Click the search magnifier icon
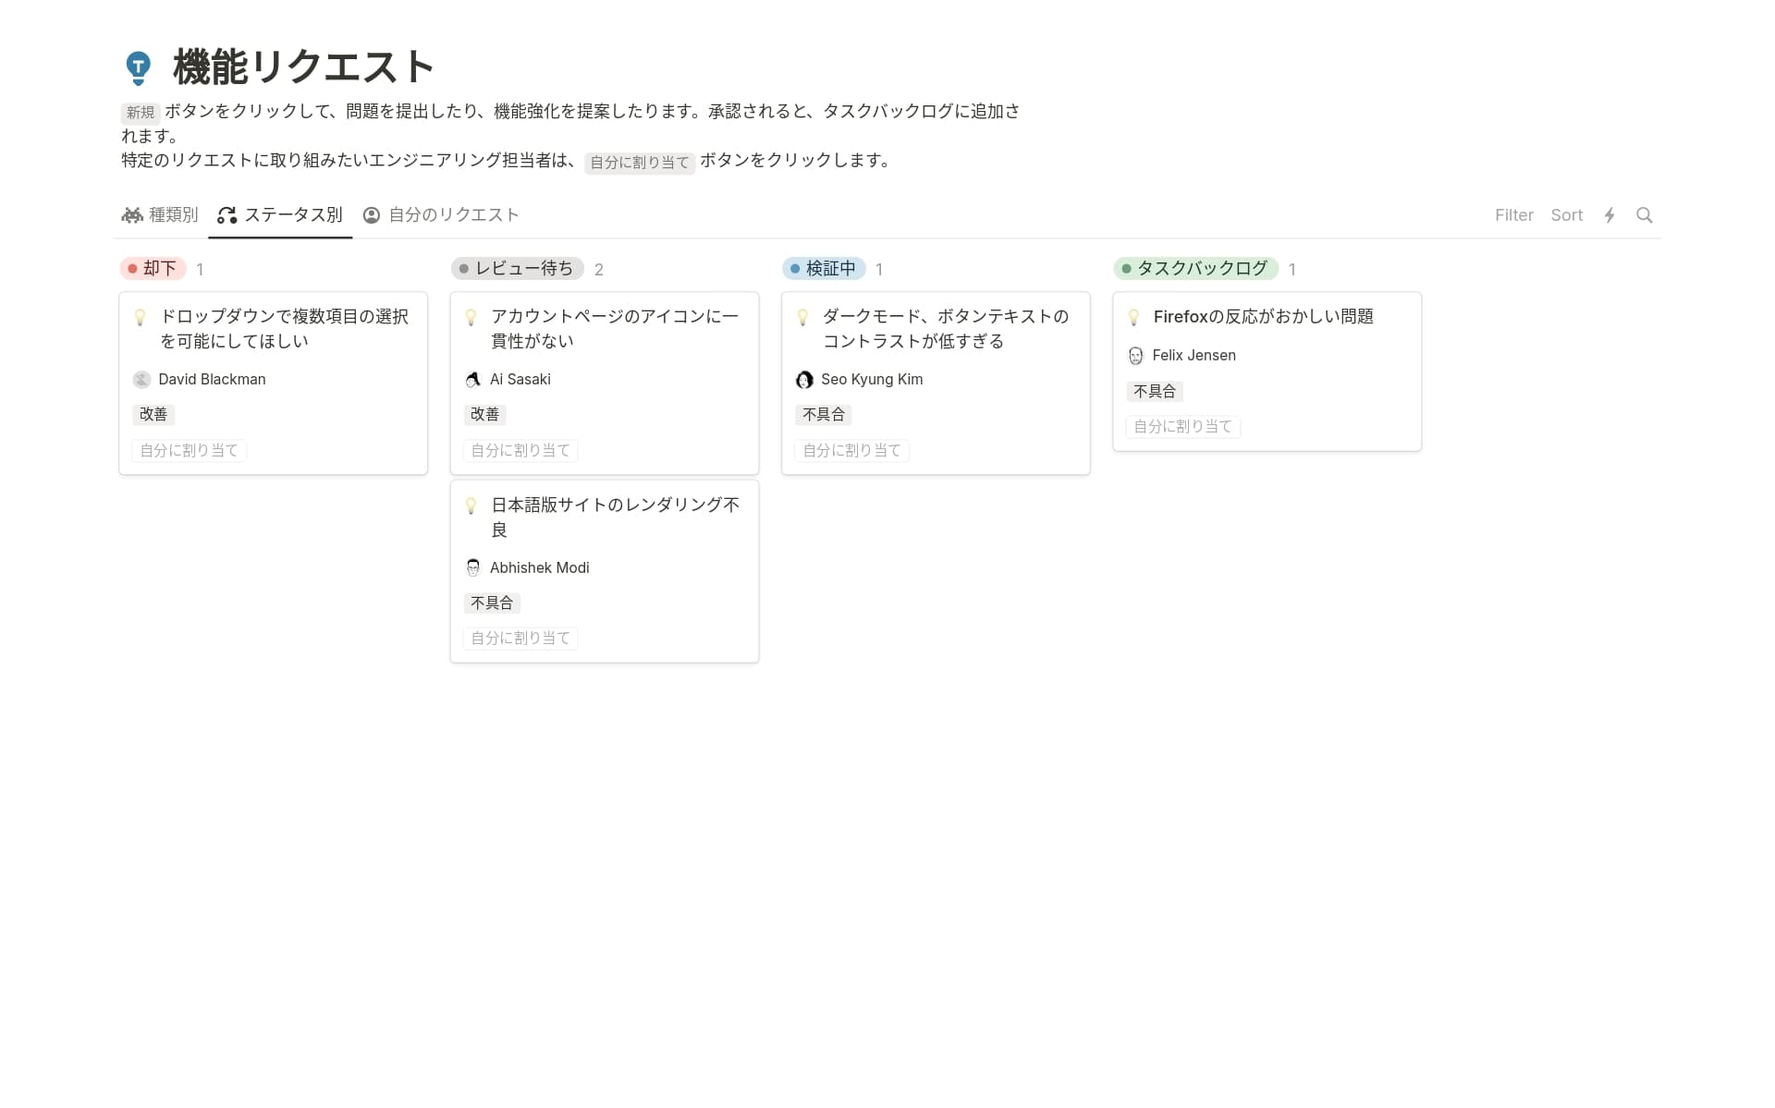Image resolution: width=1775 pixels, height=1108 pixels. (1644, 215)
